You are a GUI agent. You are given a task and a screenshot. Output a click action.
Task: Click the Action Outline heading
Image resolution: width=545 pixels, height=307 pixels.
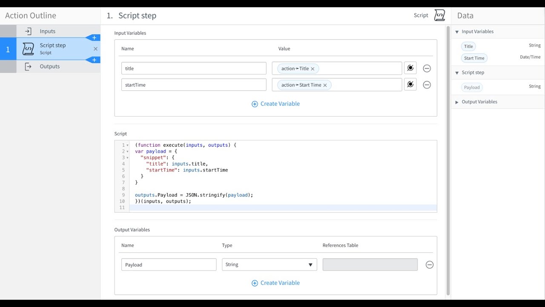coord(31,15)
